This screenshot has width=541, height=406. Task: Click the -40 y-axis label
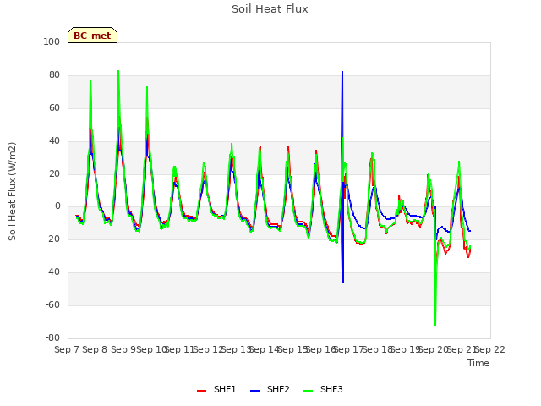pos(52,272)
